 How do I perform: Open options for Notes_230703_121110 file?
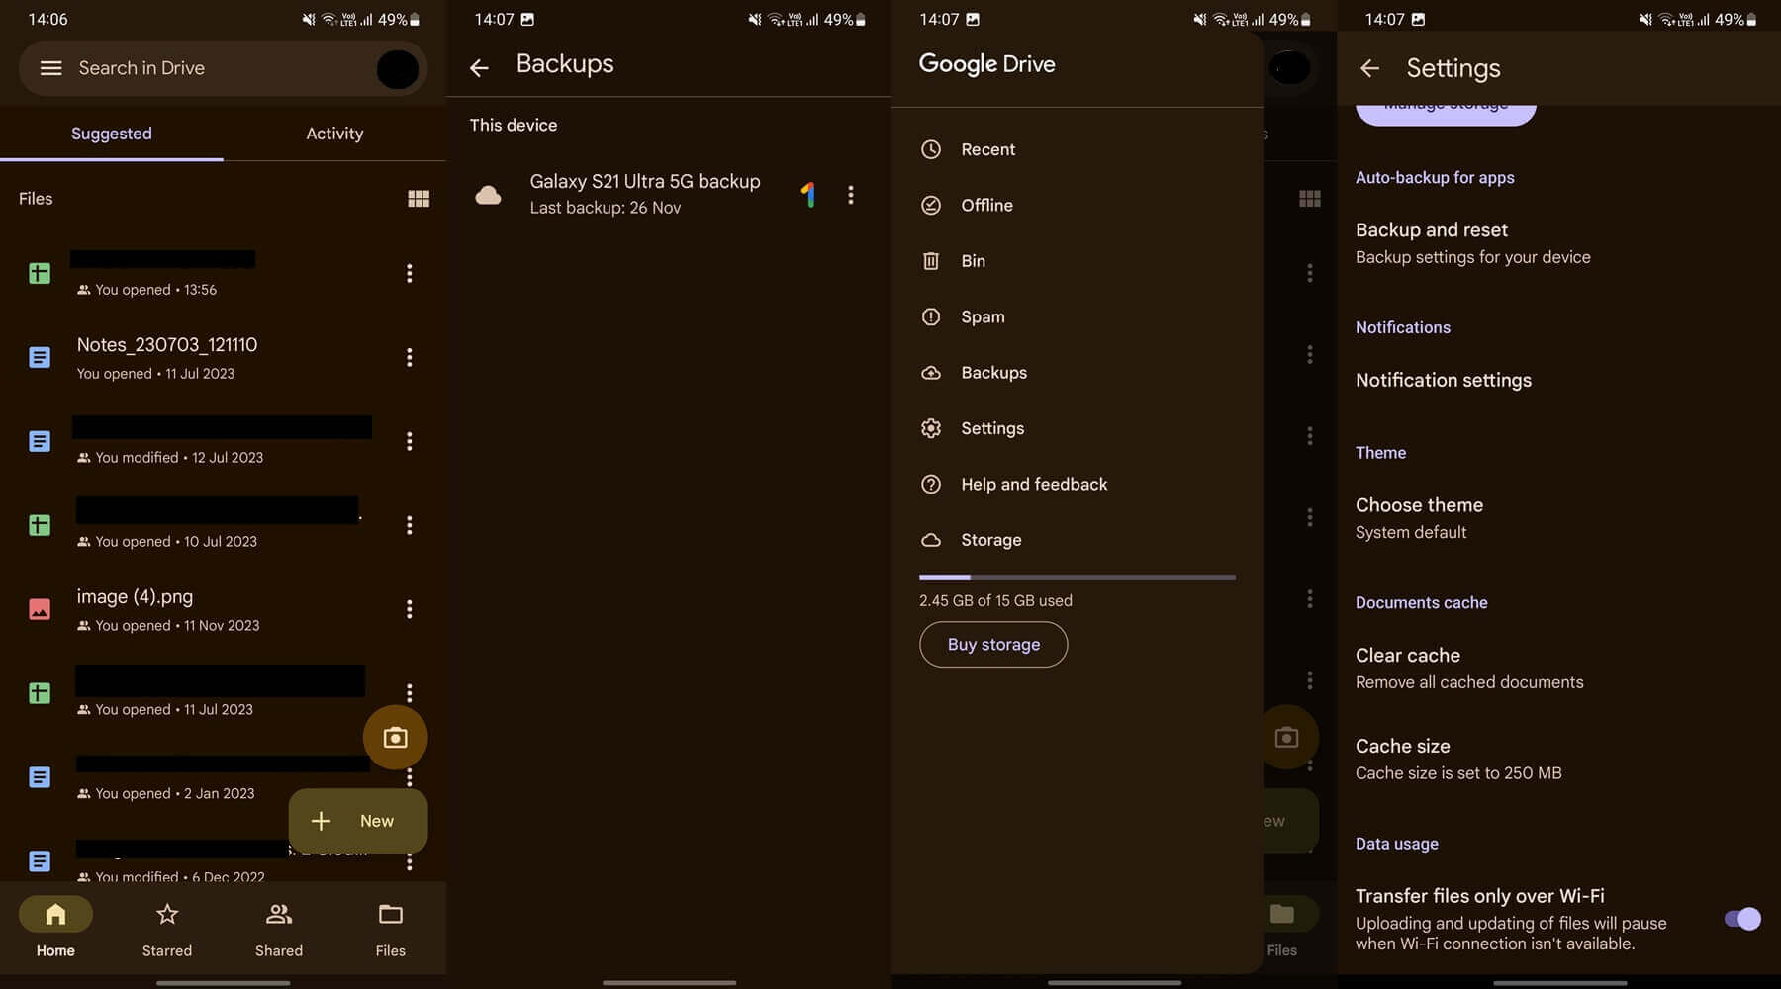(x=409, y=357)
